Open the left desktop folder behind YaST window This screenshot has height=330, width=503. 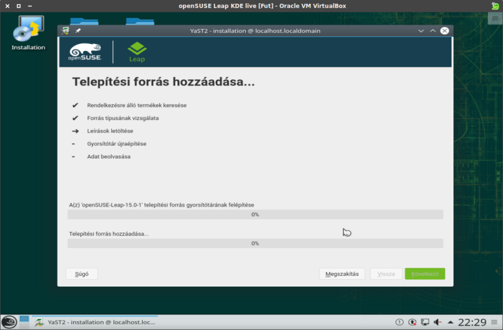[x=84, y=21]
